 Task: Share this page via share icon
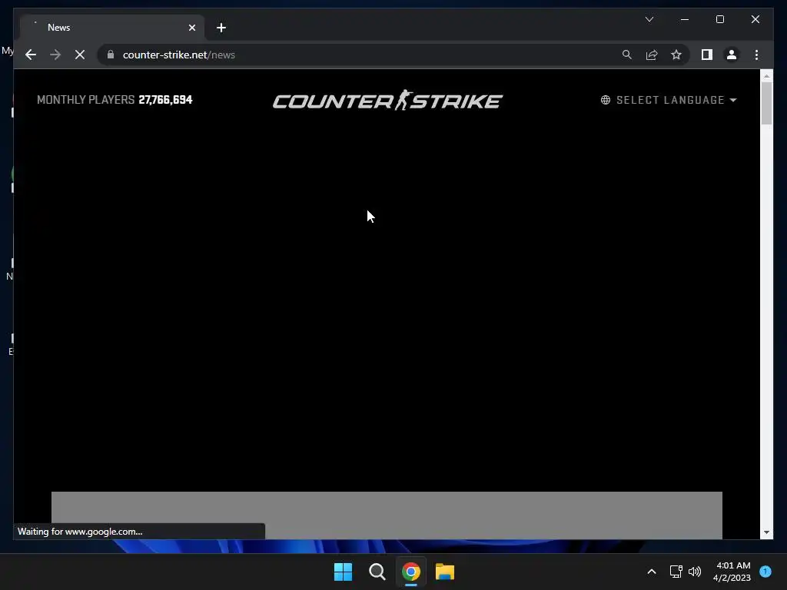pyautogui.click(x=652, y=55)
